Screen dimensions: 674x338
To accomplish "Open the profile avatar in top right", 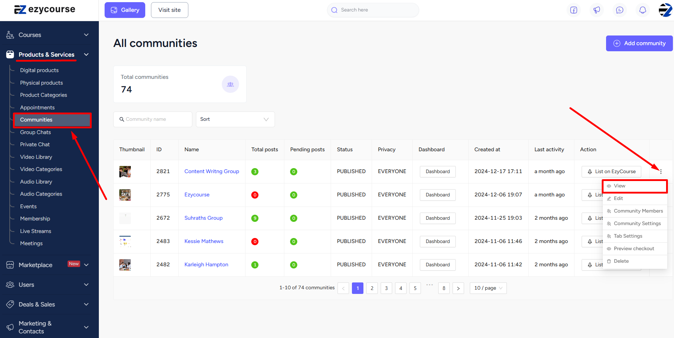I will point(665,10).
